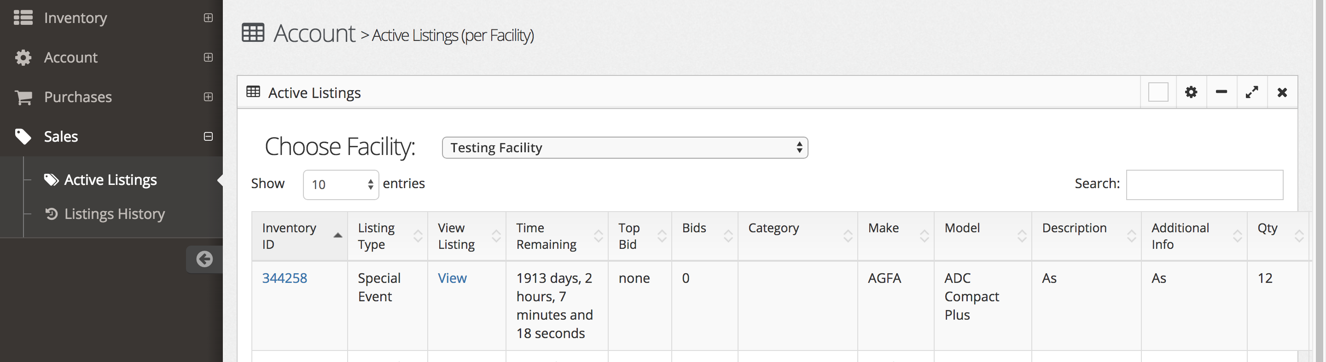Open the Choose Facility dropdown
The width and height of the screenshot is (1326, 362).
(625, 148)
